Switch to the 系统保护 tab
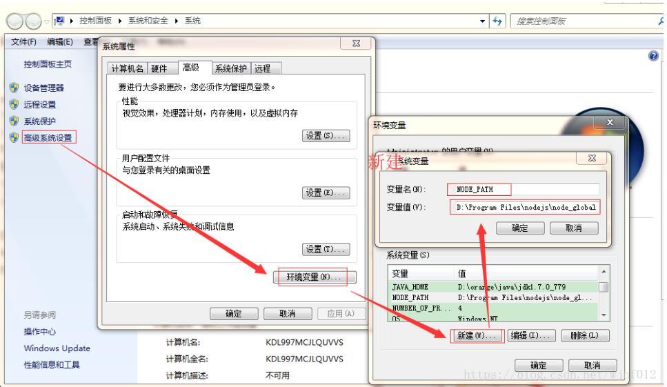Image resolution: width=667 pixels, height=387 pixels. (x=230, y=68)
